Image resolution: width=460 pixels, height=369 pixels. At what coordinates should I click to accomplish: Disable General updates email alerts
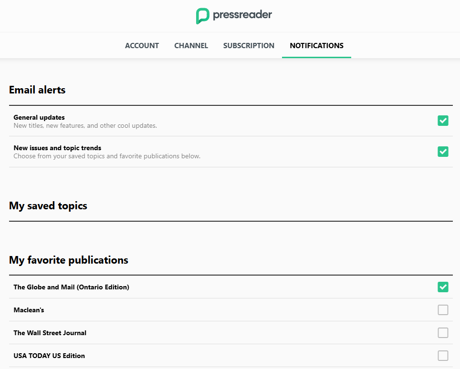pos(443,121)
